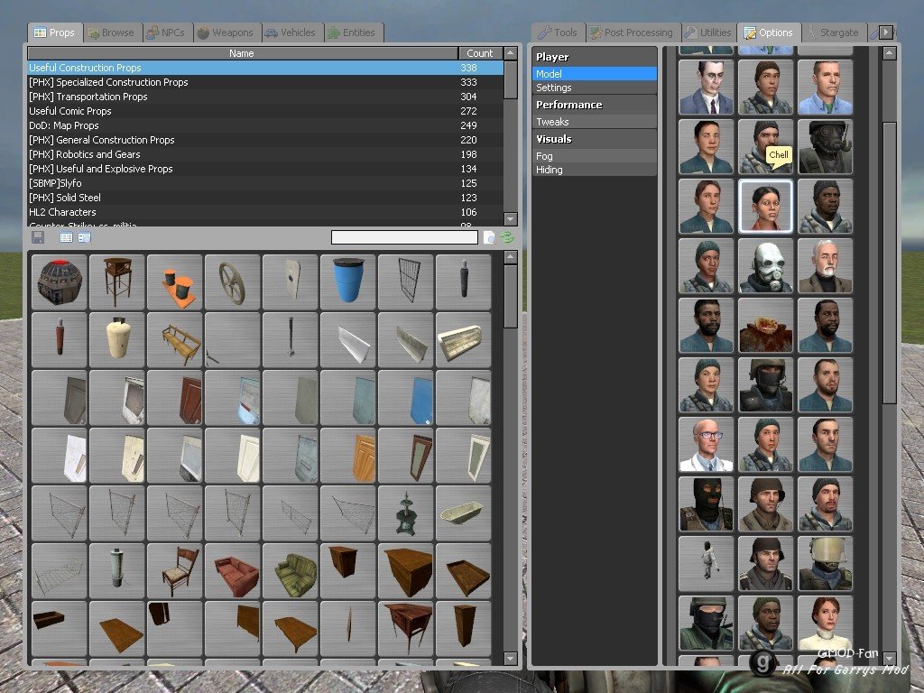The image size is (924, 693).
Task: Pick the fountain statue prop
Action: click(405, 513)
